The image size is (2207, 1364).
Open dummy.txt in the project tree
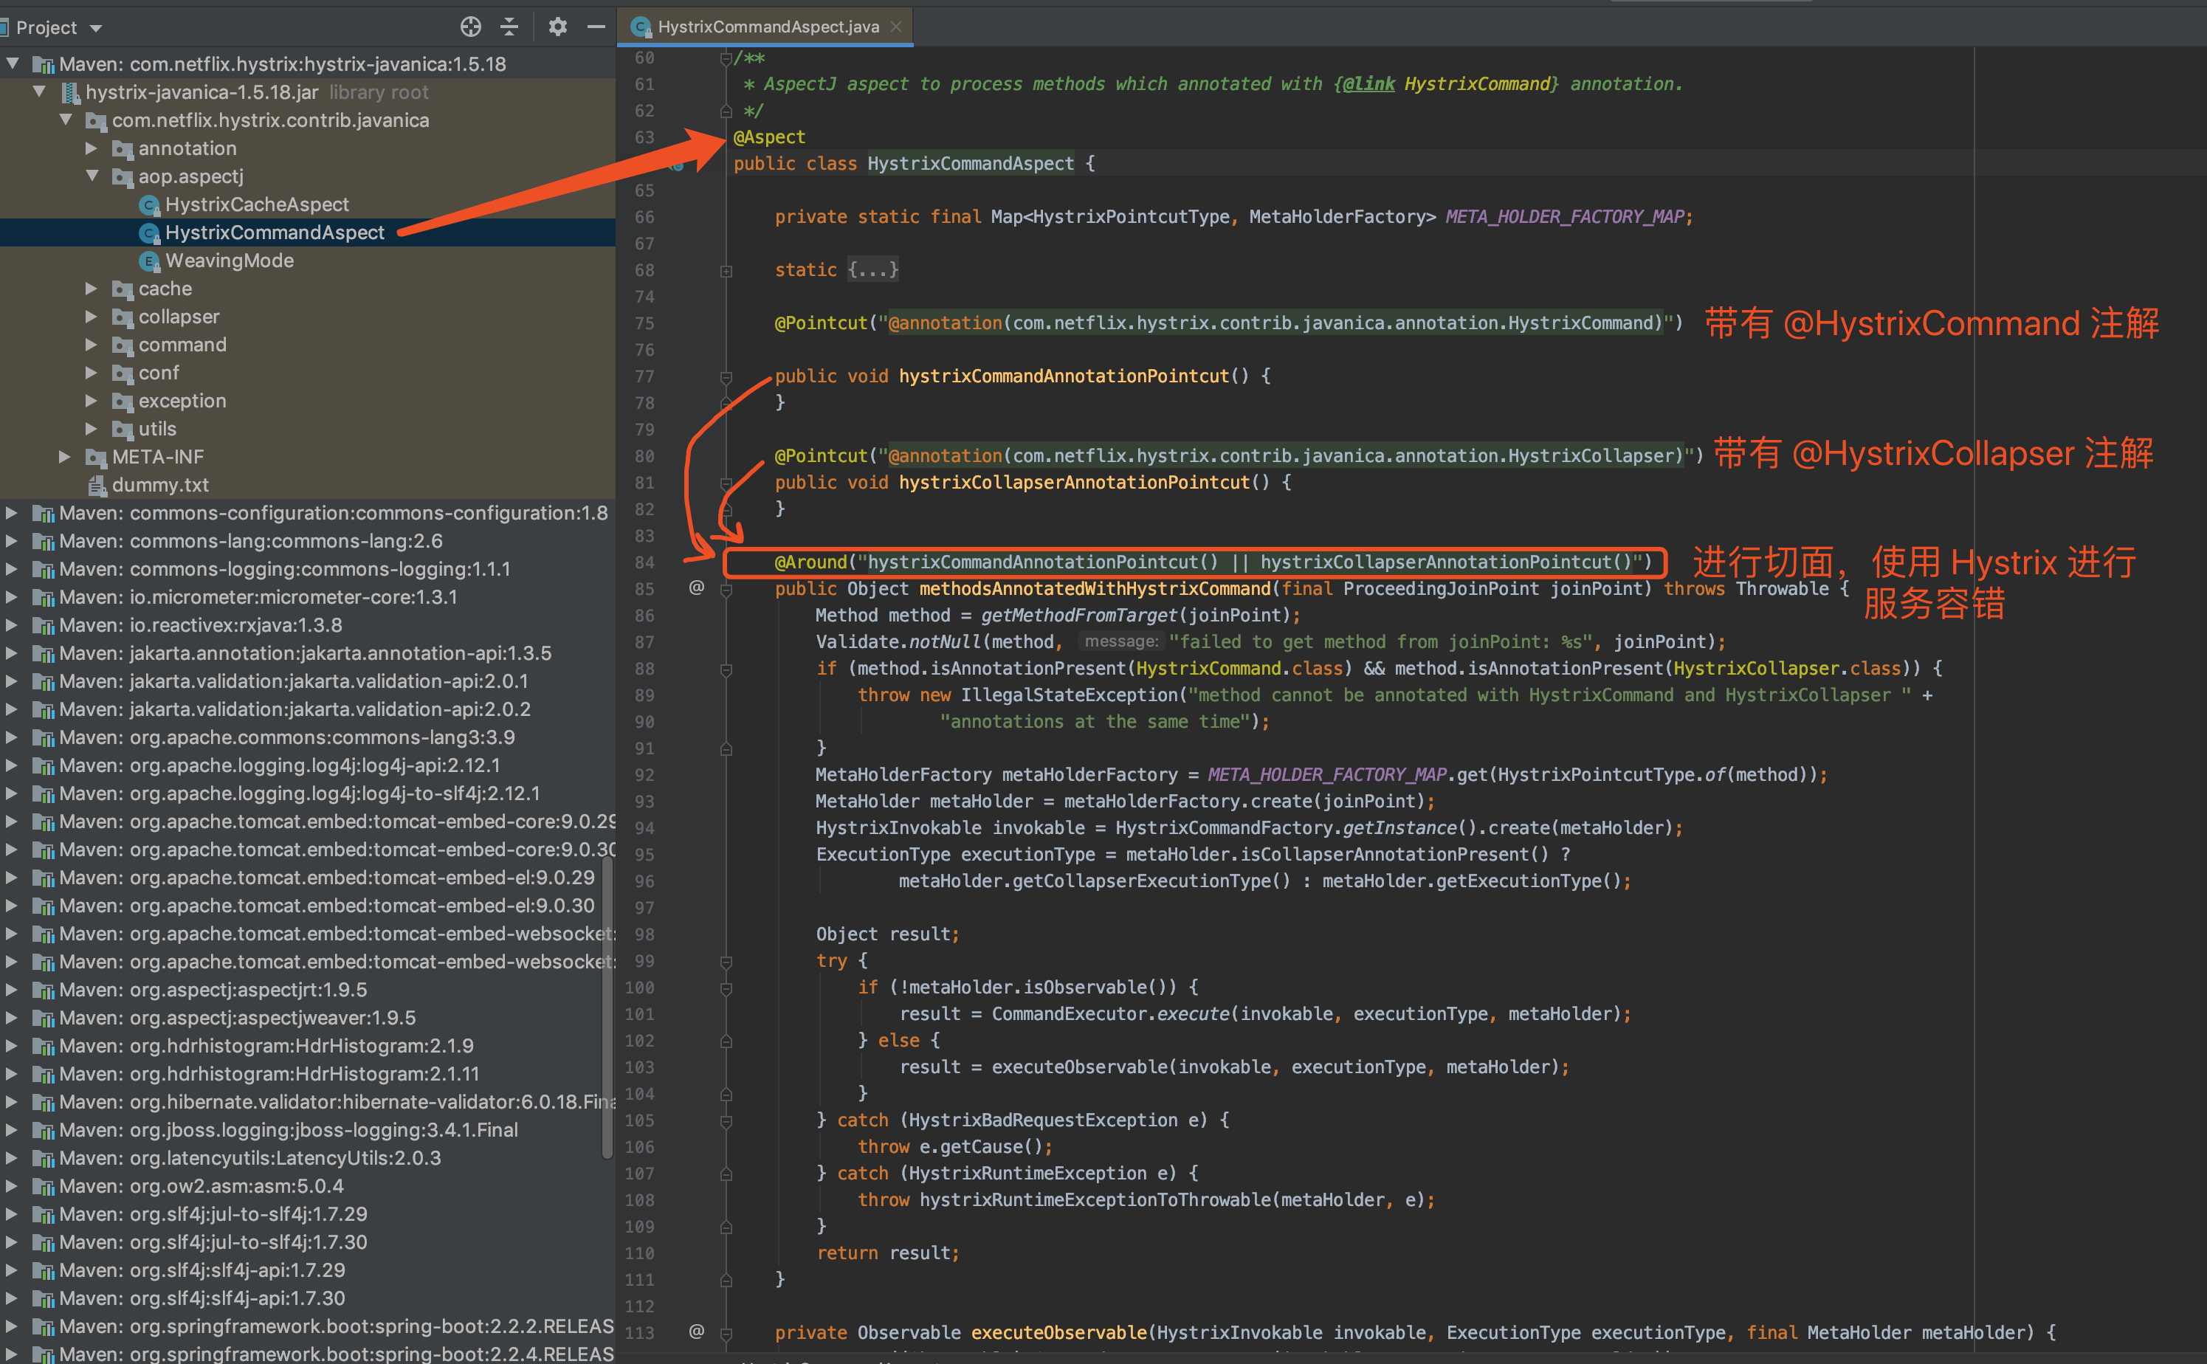click(x=159, y=486)
